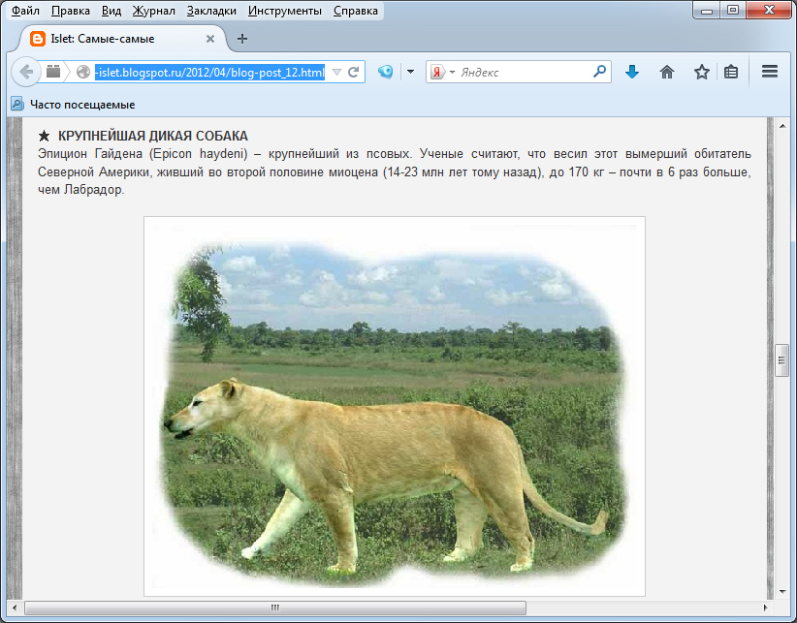The width and height of the screenshot is (797, 623).
Task: Expand dropdown arrow next to blue addon icon
Action: coord(410,72)
